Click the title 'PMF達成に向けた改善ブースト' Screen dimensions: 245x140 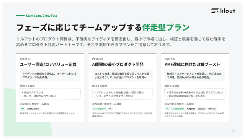[192, 64]
